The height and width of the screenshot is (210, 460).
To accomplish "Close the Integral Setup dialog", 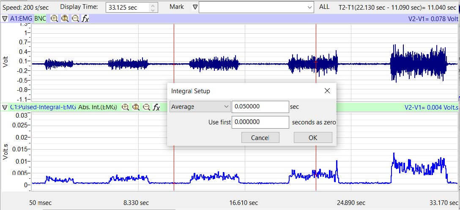I will [x=327, y=91].
